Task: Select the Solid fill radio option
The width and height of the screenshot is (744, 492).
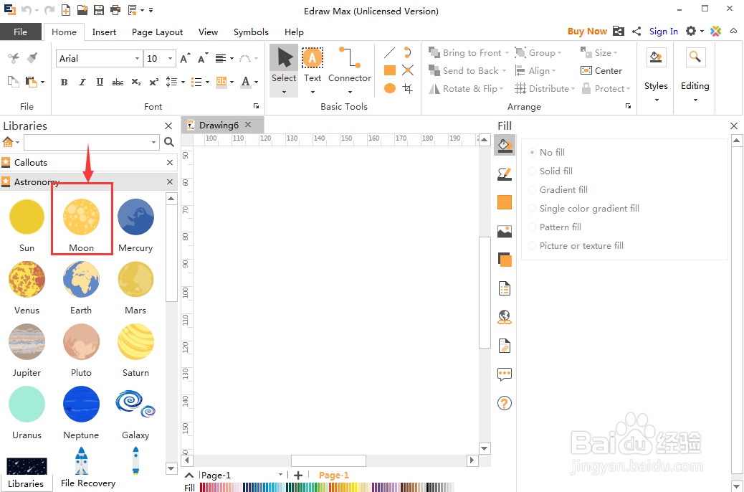Action: coord(533,171)
